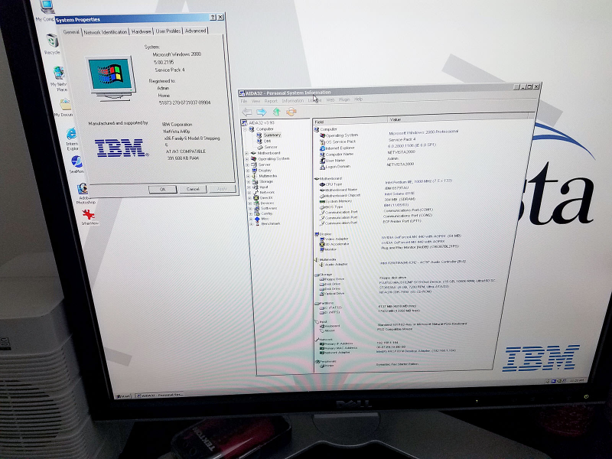Image resolution: width=612 pixels, height=459 pixels.
Task: Open the Help menu in AIDA32
Action: 358,99
